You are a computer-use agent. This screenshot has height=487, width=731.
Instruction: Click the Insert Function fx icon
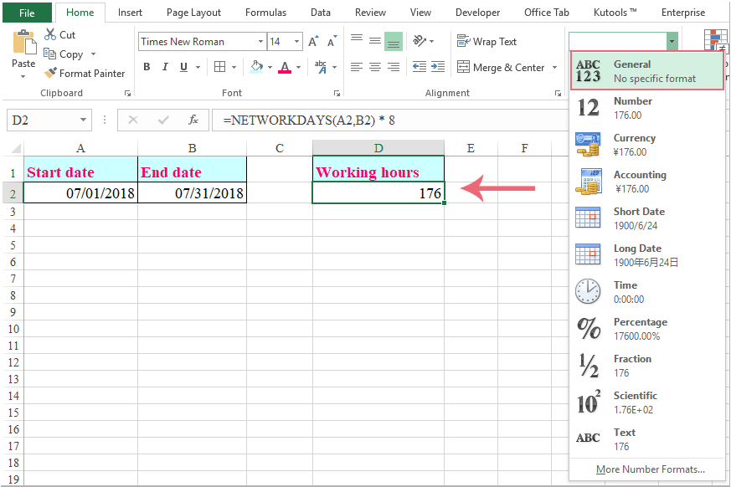click(193, 120)
